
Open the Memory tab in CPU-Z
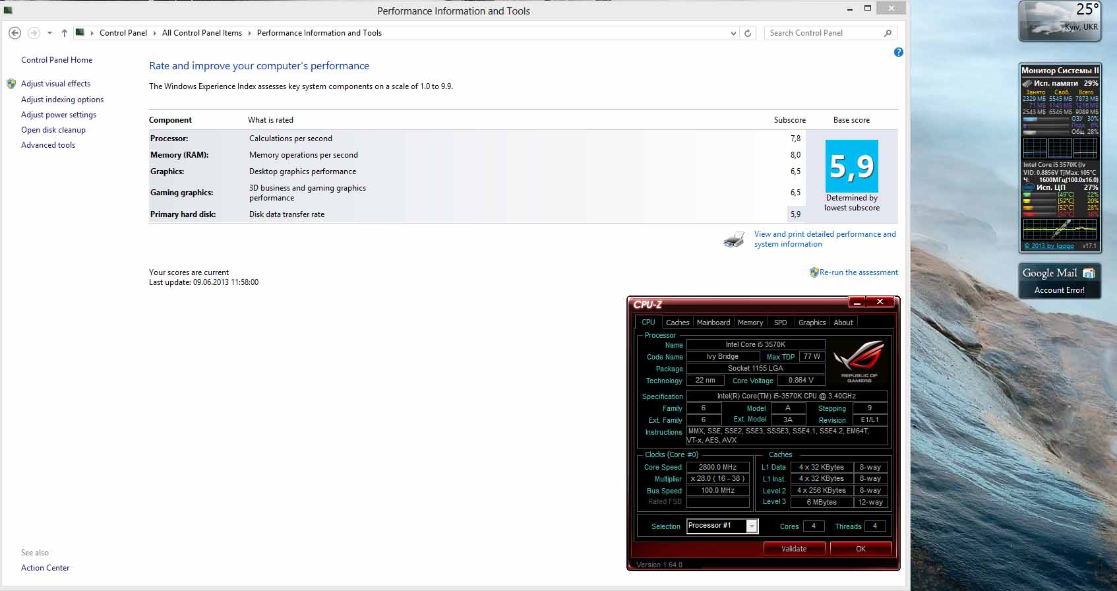750,323
